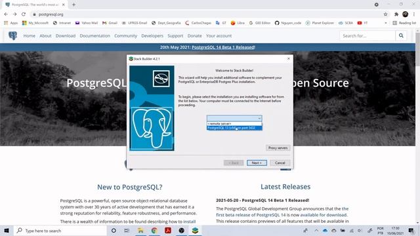
Task: Open the Chrome profile avatar
Action: point(406,14)
